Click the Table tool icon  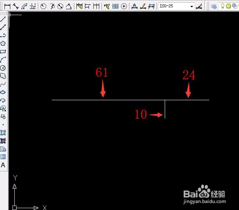(x=3, y=157)
